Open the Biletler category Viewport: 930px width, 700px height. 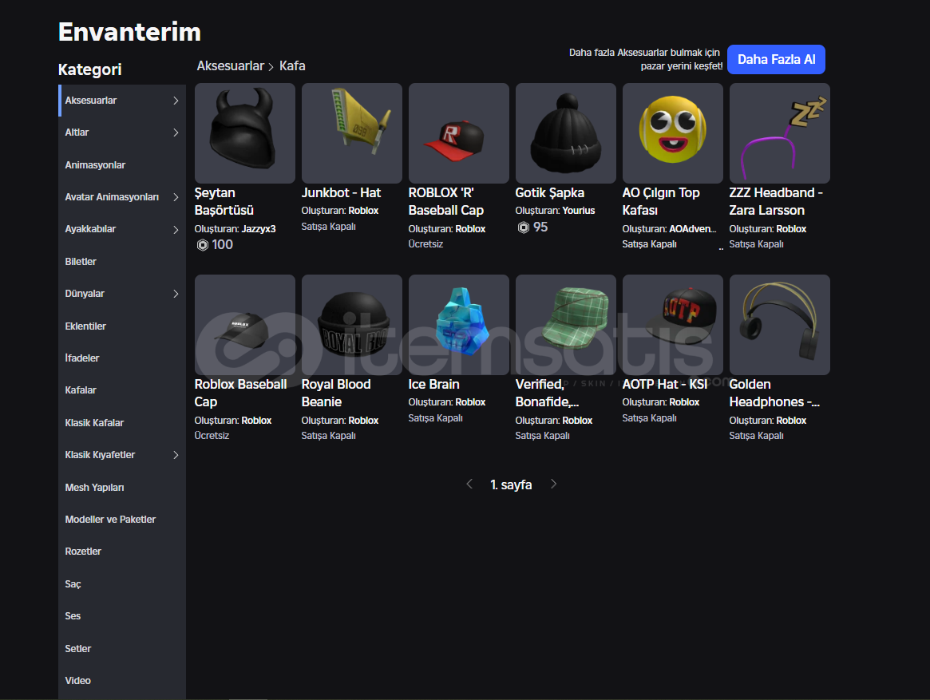point(122,262)
